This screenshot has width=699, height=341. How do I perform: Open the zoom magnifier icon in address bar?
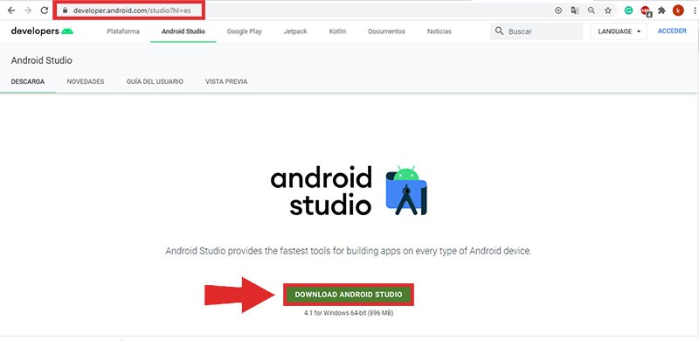(x=592, y=10)
